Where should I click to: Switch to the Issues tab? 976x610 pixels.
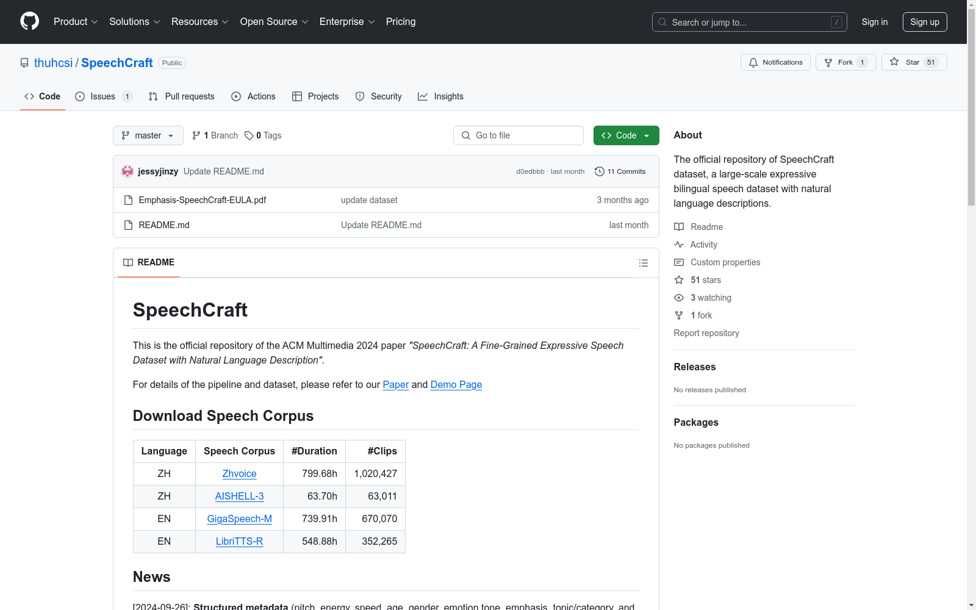point(104,96)
